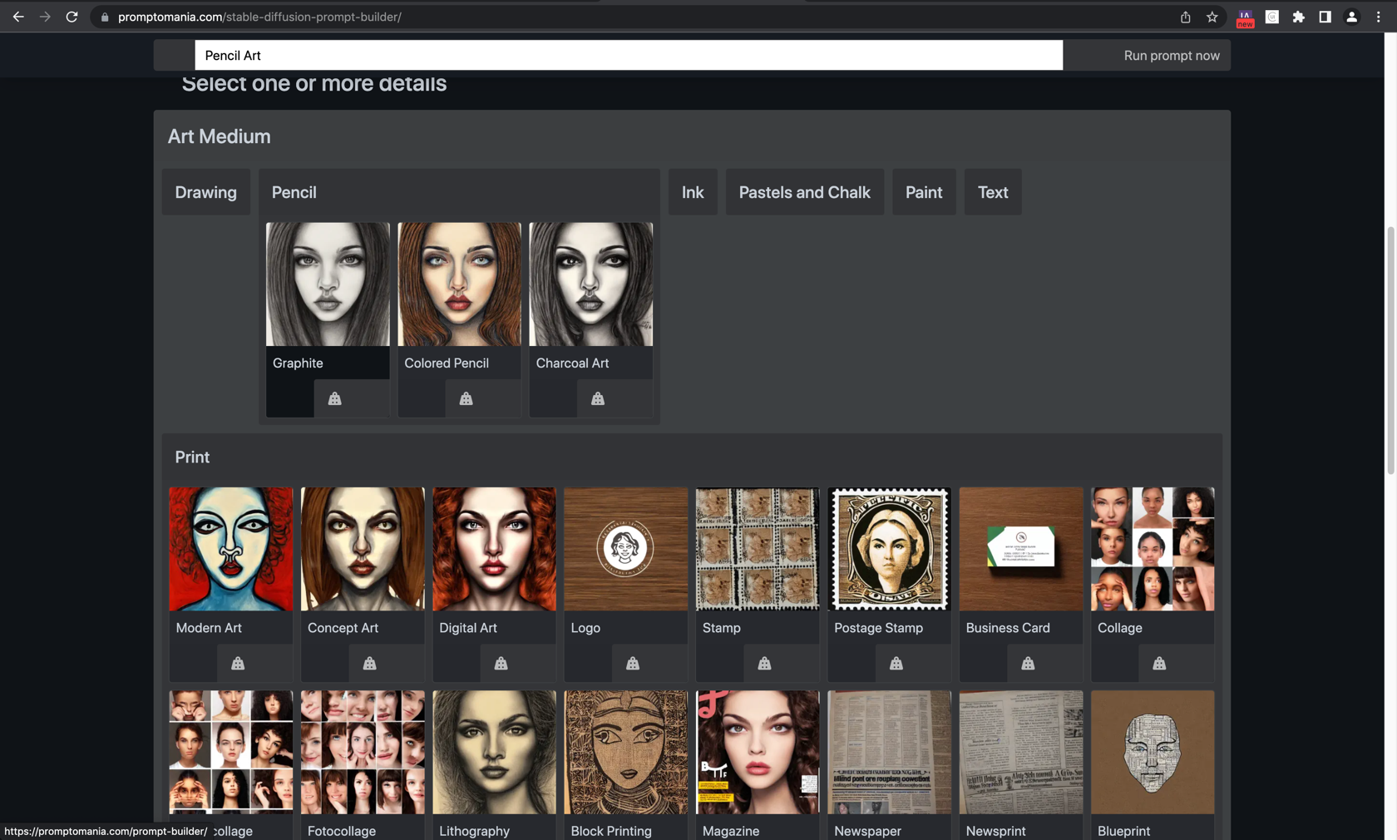View site info via the lock icon
Screen dimensions: 1397x840
click(x=105, y=17)
